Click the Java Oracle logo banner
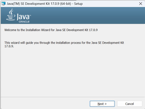The height and width of the screenshot is (109, 145). point(19,16)
